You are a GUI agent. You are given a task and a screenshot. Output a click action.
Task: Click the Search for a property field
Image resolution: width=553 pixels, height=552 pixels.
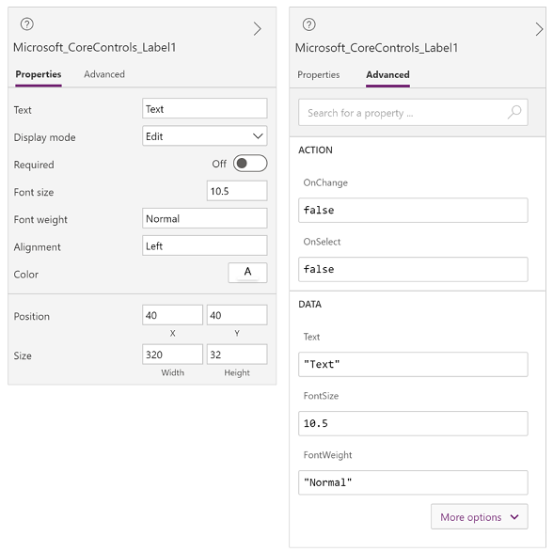click(x=413, y=113)
